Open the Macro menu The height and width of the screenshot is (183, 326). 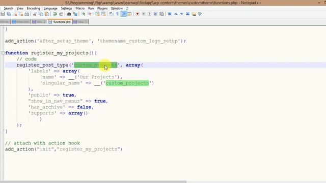pos(80,8)
